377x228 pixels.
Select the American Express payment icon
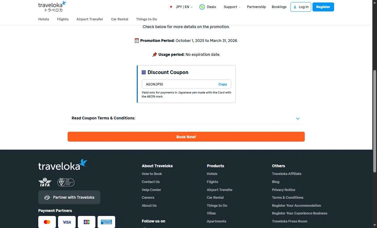[106, 222]
